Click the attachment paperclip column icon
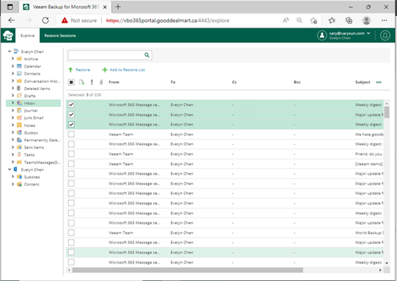Image resolution: width=397 pixels, height=281 pixels. [x=101, y=82]
